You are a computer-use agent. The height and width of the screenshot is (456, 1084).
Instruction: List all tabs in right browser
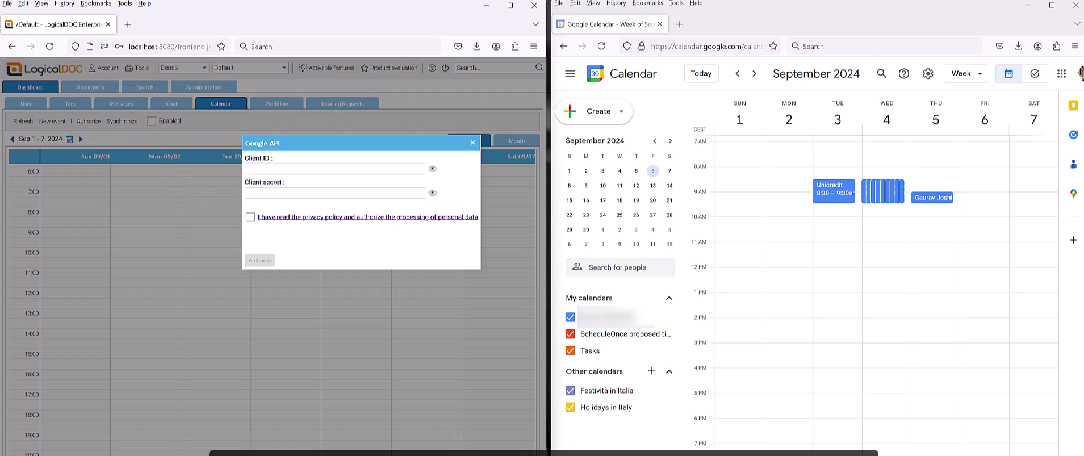click(1077, 24)
